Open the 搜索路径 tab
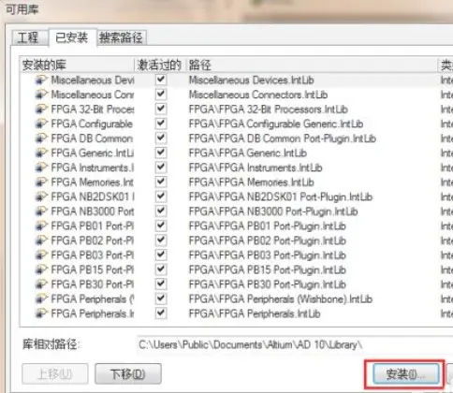Screen dimensions: 453x393 click(x=121, y=37)
